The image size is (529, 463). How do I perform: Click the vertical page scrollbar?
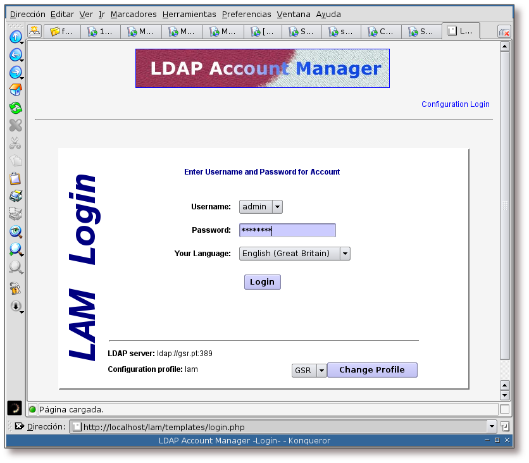click(504, 209)
